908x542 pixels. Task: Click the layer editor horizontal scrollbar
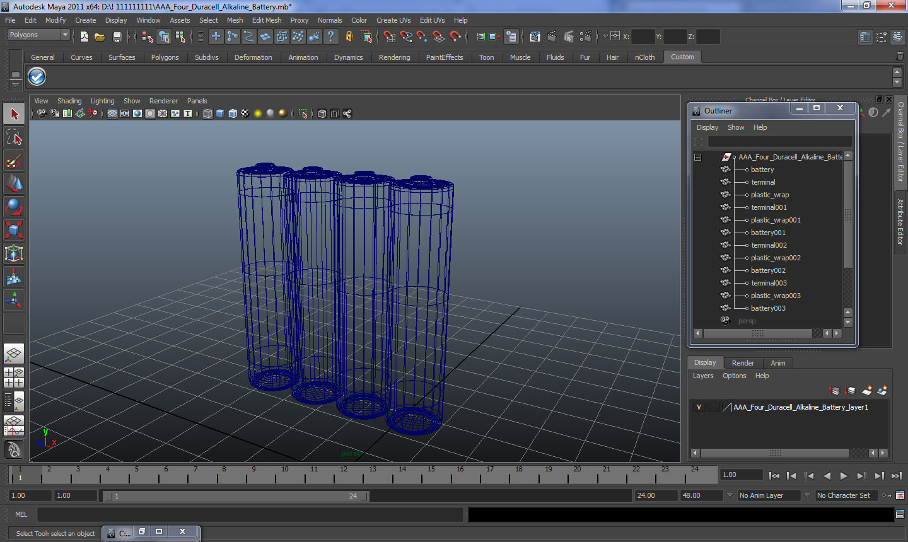[x=775, y=453]
